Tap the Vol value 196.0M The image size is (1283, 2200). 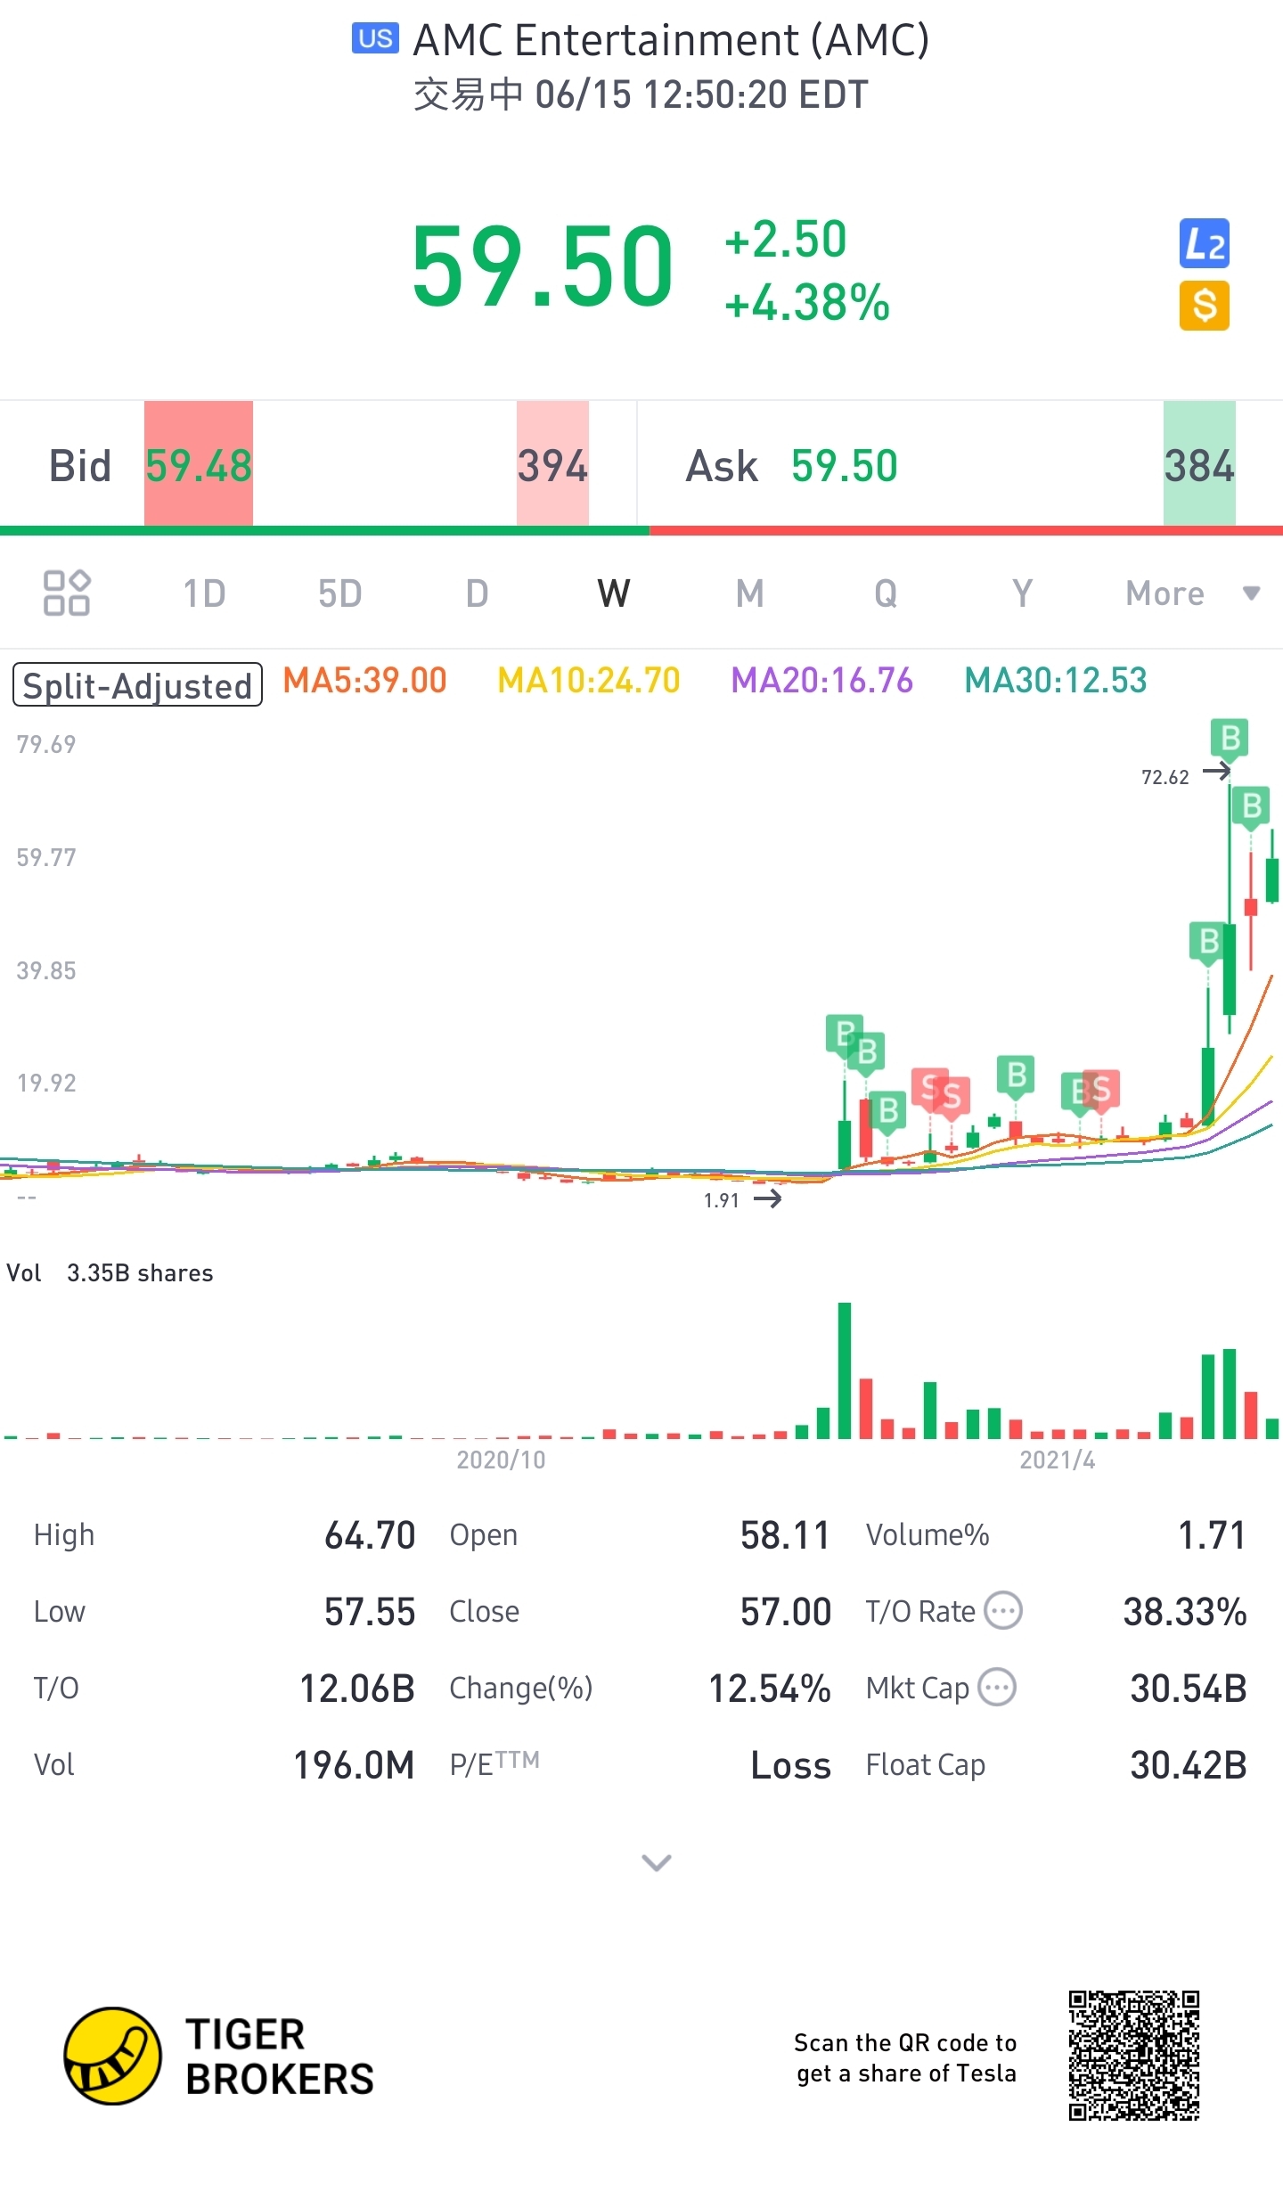pyautogui.click(x=355, y=1765)
